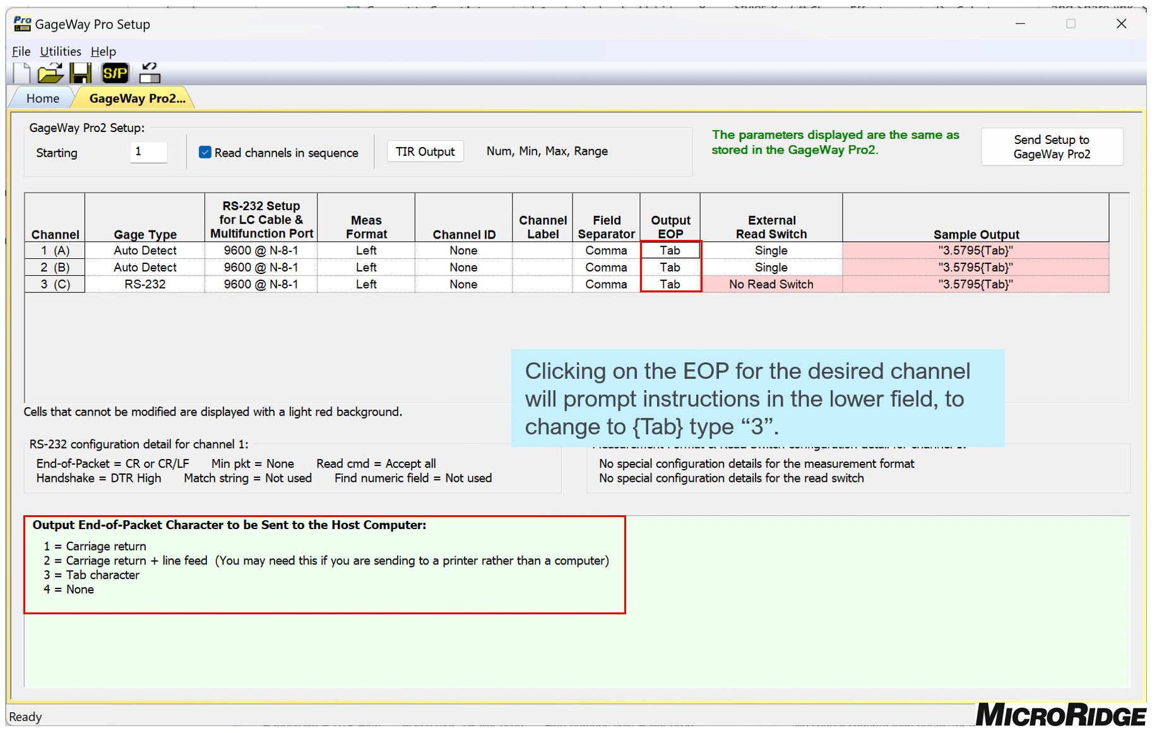
Task: Click the TIR Output button
Action: 425,152
